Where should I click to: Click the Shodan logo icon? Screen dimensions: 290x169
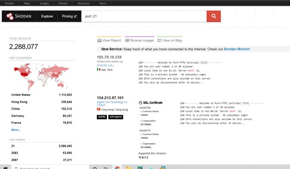10,16
